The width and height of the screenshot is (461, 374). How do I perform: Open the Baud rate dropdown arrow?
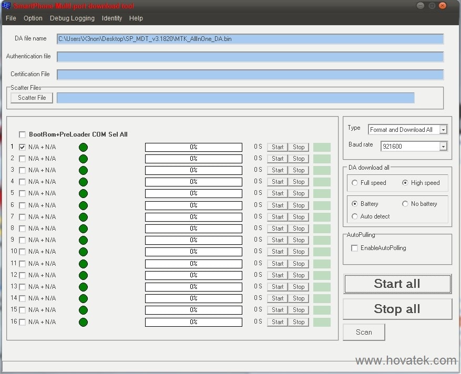(x=443, y=147)
